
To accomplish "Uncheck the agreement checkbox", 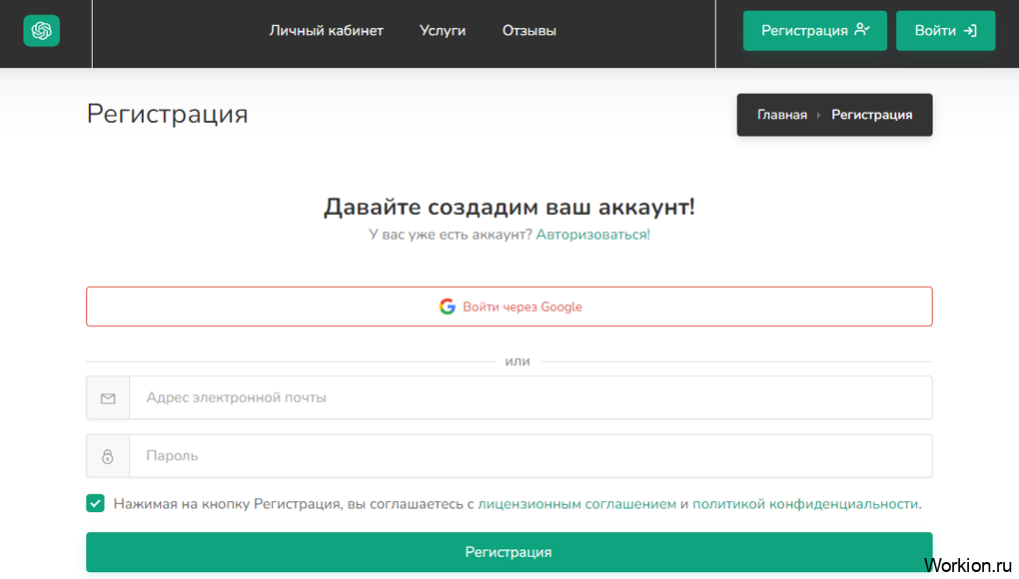I will tap(95, 503).
